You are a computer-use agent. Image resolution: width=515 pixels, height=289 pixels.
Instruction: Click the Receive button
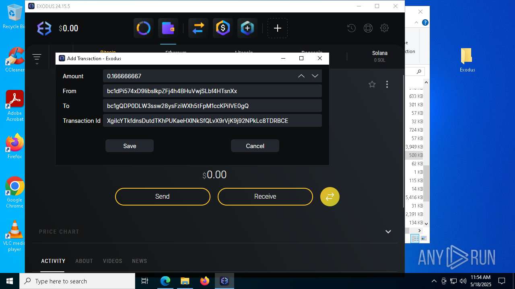tap(265, 197)
